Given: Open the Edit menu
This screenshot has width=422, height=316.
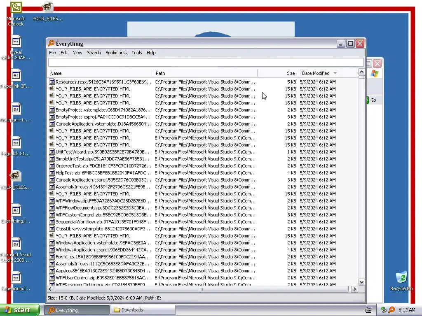Looking at the screenshot, I should click(x=64, y=53).
